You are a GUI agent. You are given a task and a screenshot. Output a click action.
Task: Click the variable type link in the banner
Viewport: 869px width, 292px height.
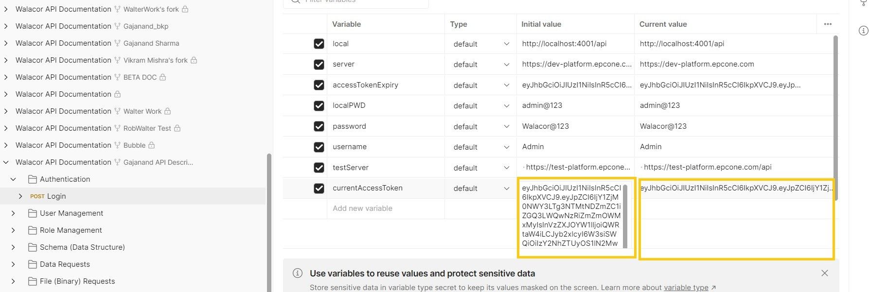click(x=686, y=287)
